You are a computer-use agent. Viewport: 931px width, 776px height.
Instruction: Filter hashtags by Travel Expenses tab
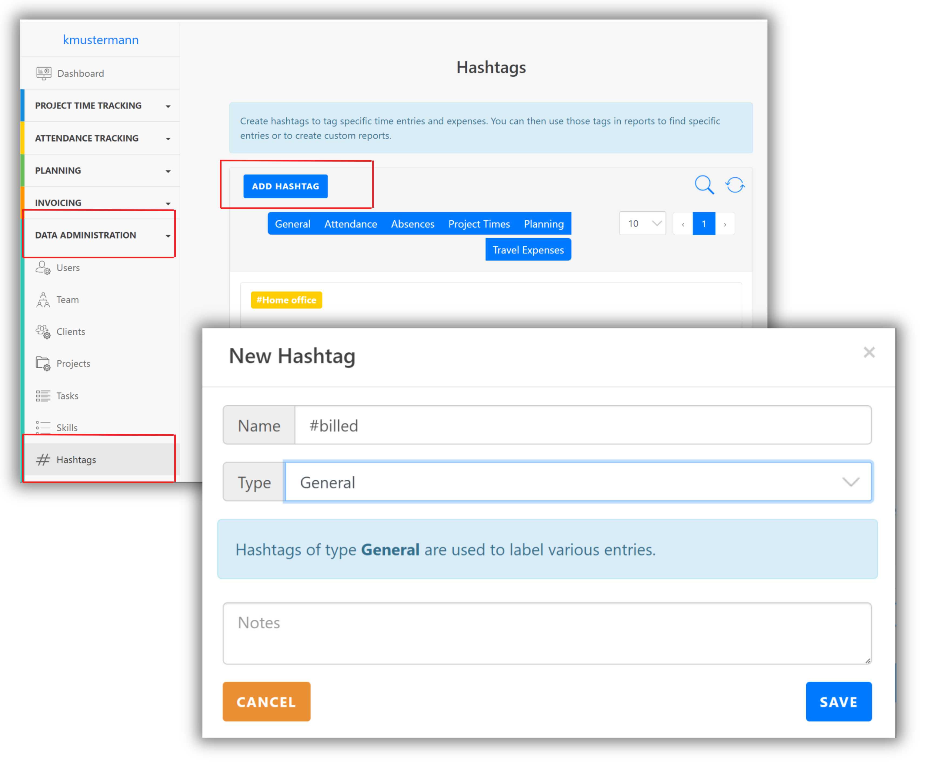528,250
